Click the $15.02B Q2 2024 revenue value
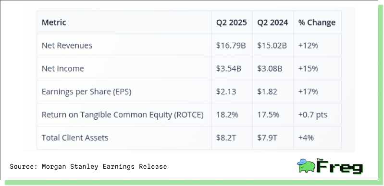 coord(272,46)
